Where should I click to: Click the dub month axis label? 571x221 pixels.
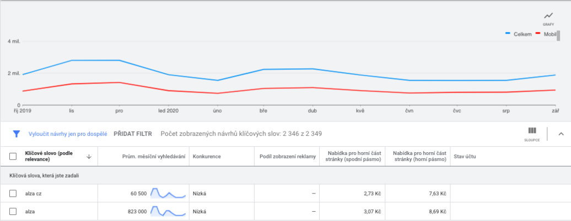point(312,110)
